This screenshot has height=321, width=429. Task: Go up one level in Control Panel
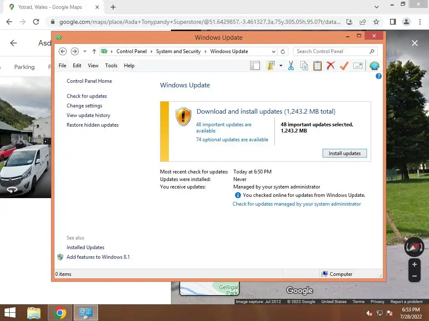[94, 51]
